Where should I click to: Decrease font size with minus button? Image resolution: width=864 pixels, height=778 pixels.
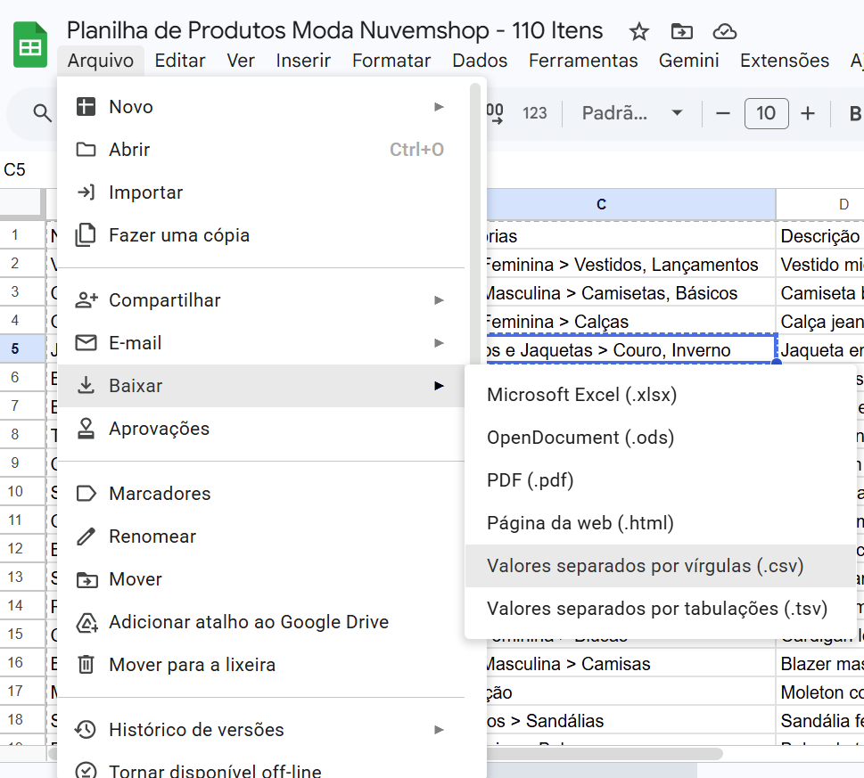pyautogui.click(x=722, y=113)
